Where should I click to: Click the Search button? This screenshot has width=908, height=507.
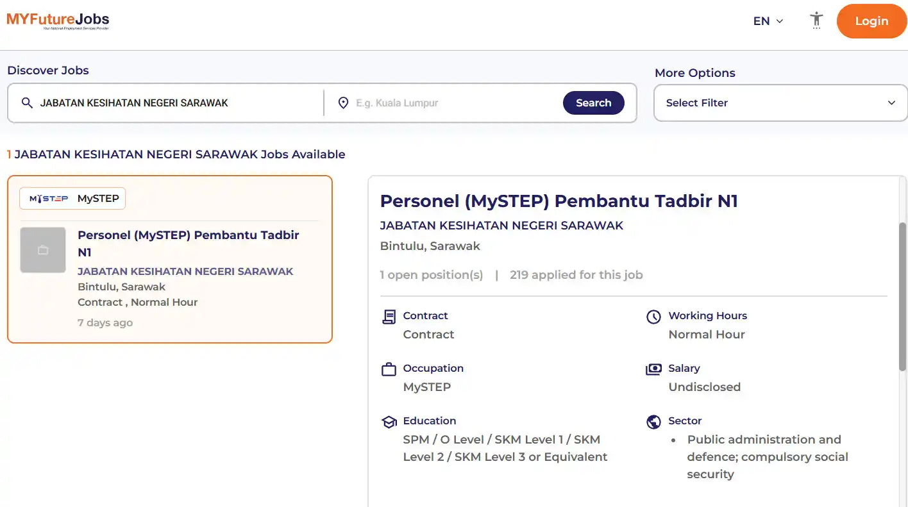[593, 103]
